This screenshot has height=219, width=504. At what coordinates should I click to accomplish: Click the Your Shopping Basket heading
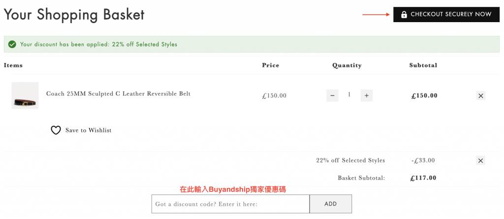(74, 14)
